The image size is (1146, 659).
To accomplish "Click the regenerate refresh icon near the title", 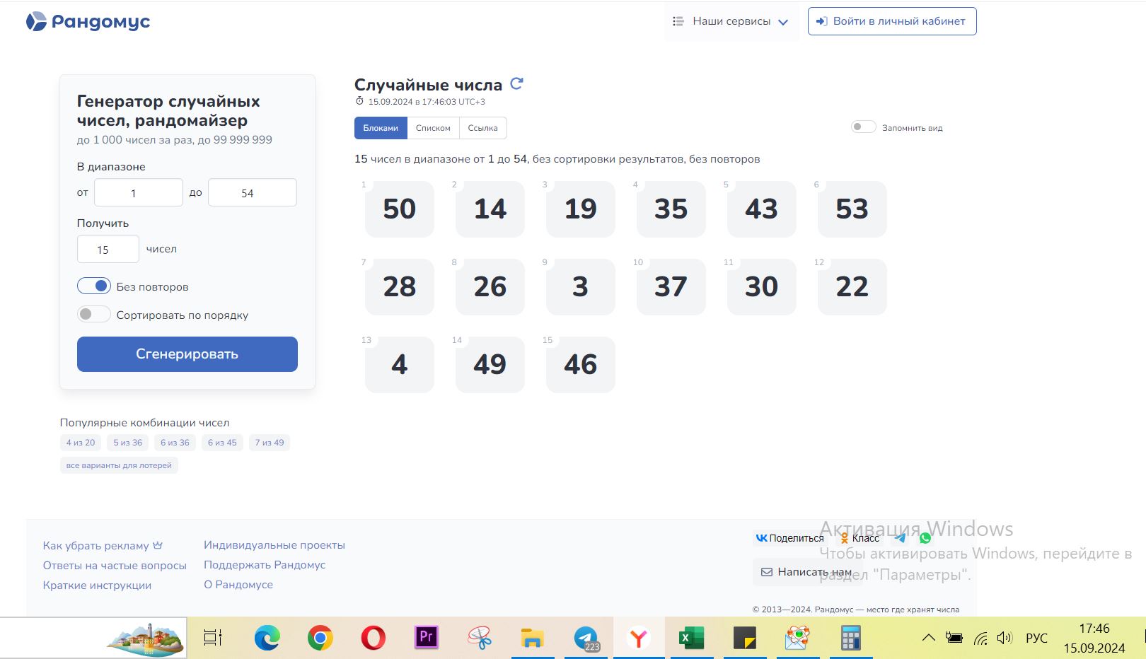I will coord(516,83).
